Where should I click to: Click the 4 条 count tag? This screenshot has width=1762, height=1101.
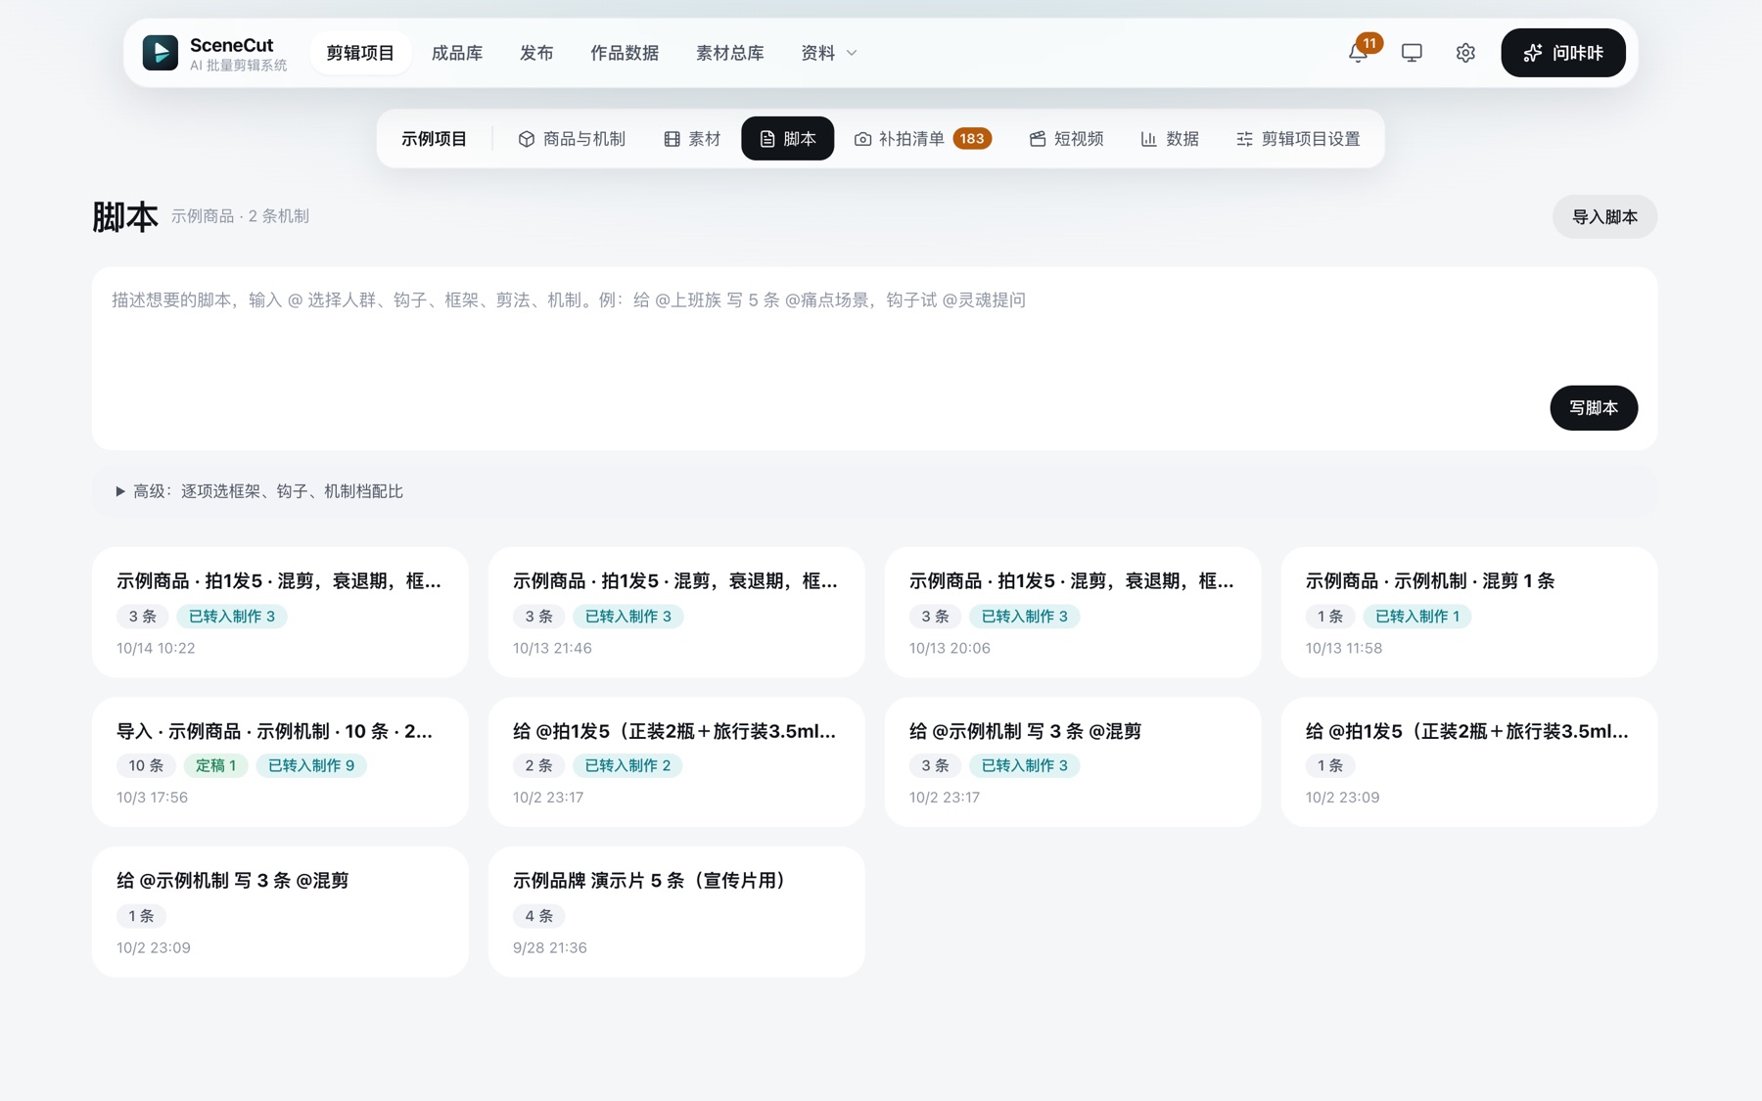539,916
